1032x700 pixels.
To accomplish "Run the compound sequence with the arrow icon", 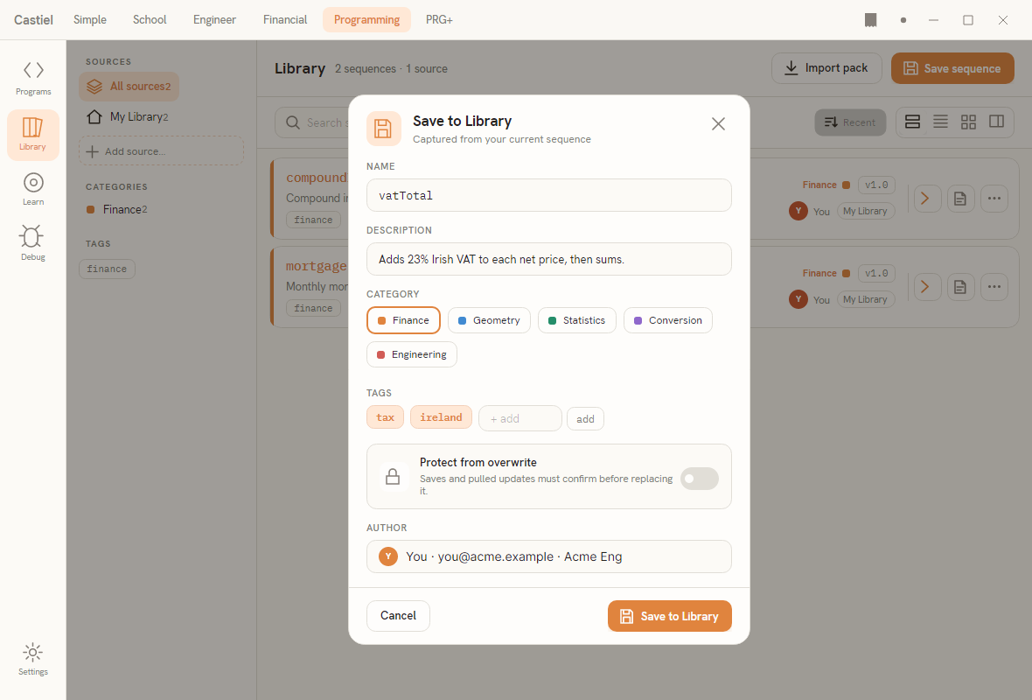I will tap(927, 199).
